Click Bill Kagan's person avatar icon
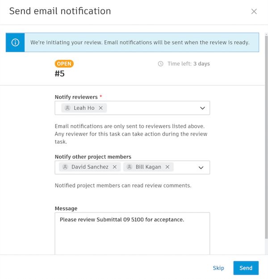This screenshot has width=268, height=279. (x=129, y=167)
